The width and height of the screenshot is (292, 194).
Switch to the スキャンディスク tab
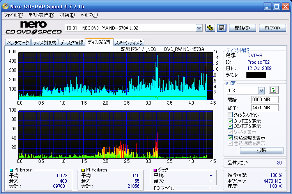click(x=129, y=42)
